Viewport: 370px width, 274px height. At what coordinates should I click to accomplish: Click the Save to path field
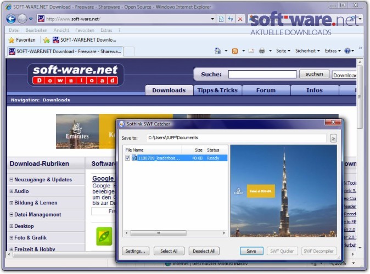[x=236, y=138]
